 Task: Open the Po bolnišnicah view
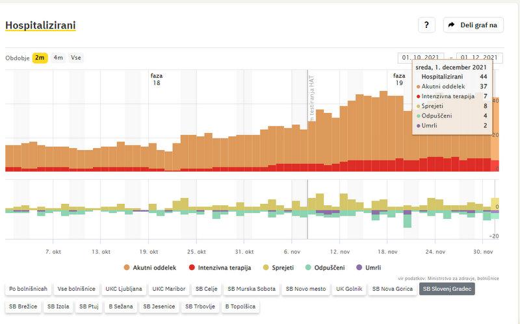27,289
